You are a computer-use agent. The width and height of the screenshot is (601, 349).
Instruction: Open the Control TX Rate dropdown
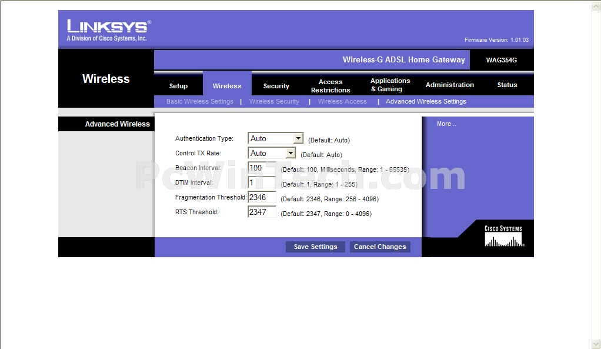[272, 154]
